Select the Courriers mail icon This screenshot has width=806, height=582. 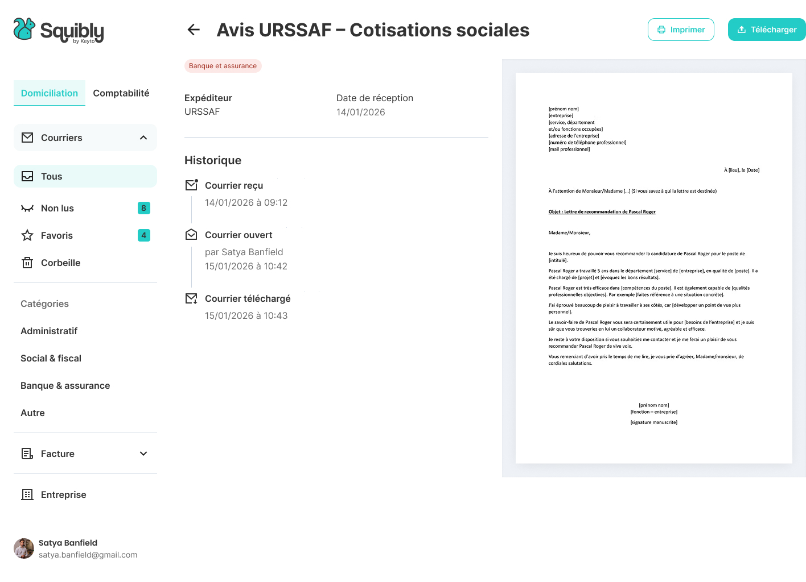click(x=27, y=137)
